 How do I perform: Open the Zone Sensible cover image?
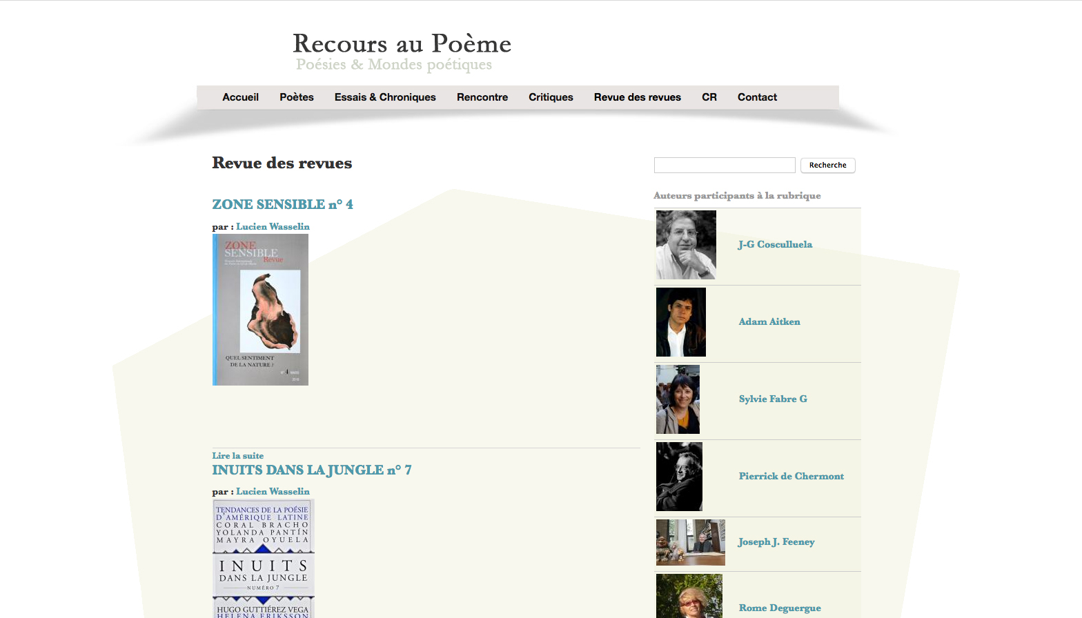pyautogui.click(x=260, y=310)
